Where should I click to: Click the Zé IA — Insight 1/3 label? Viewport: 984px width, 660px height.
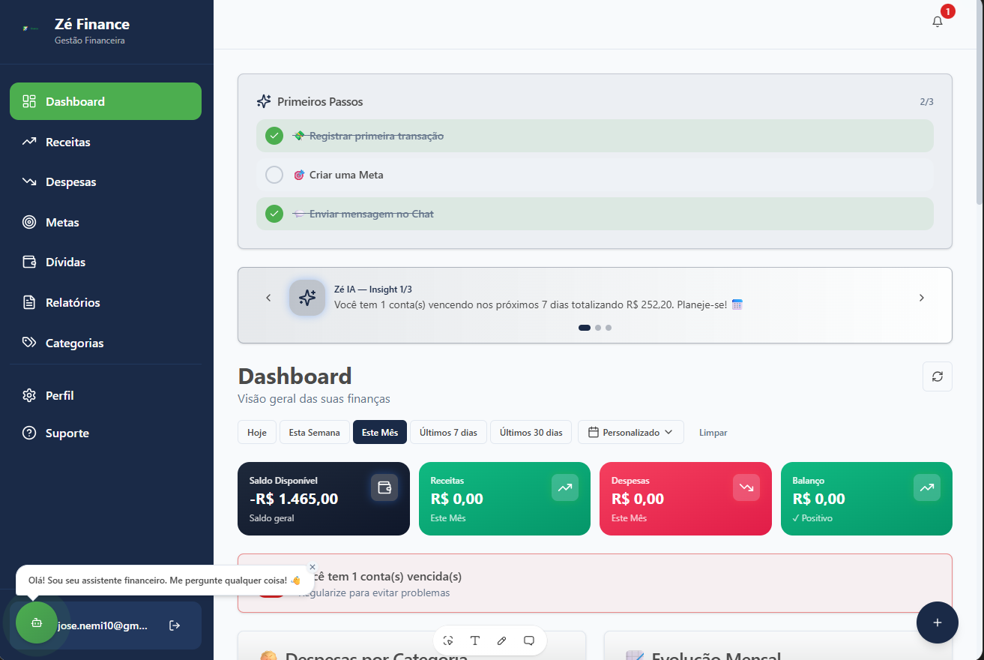[x=373, y=289]
